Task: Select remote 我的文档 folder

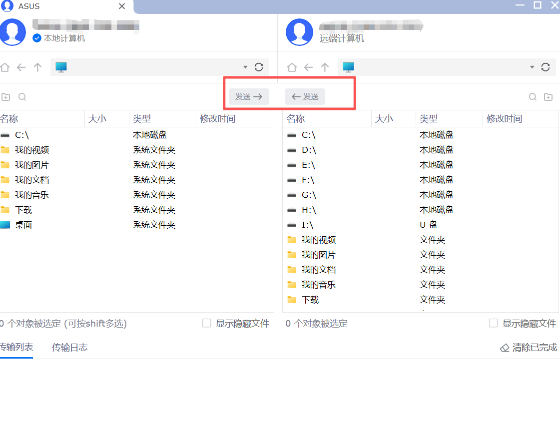Action: point(421,270)
